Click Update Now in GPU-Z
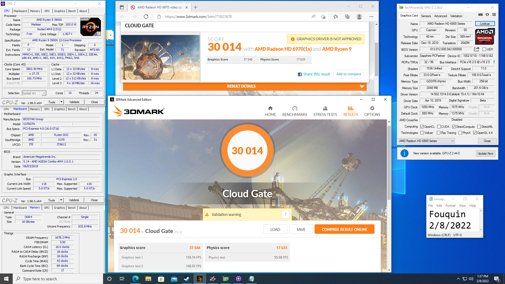Viewport: 505px width, 284px height. click(485, 154)
